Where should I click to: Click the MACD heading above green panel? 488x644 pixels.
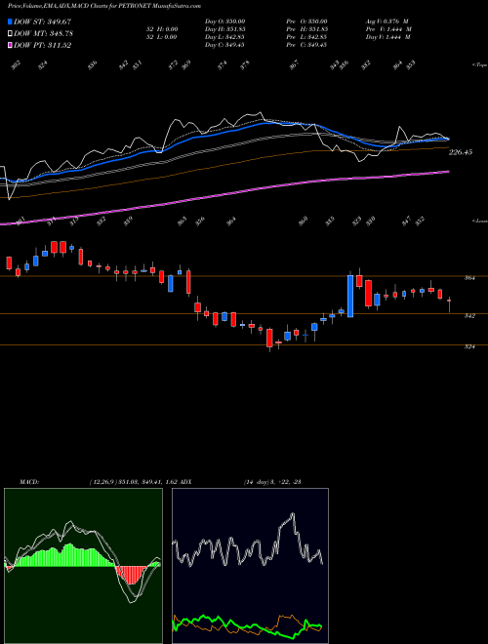[x=28, y=482]
